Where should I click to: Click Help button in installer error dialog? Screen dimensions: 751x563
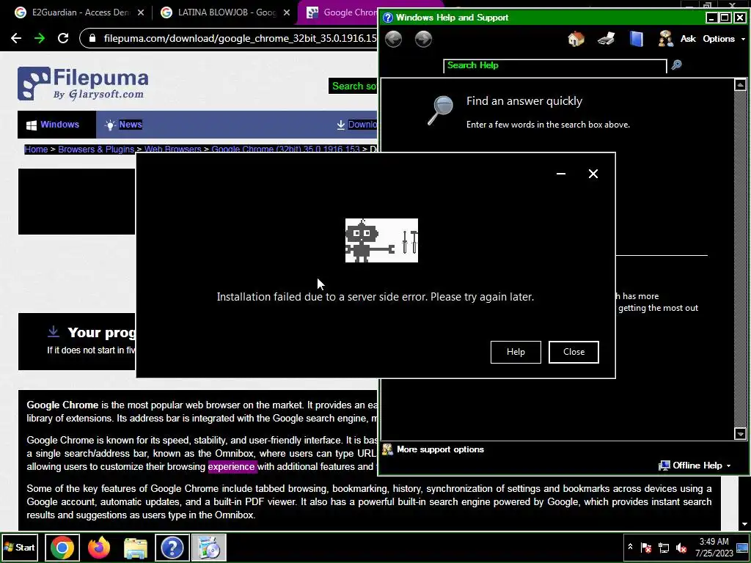[x=516, y=352]
